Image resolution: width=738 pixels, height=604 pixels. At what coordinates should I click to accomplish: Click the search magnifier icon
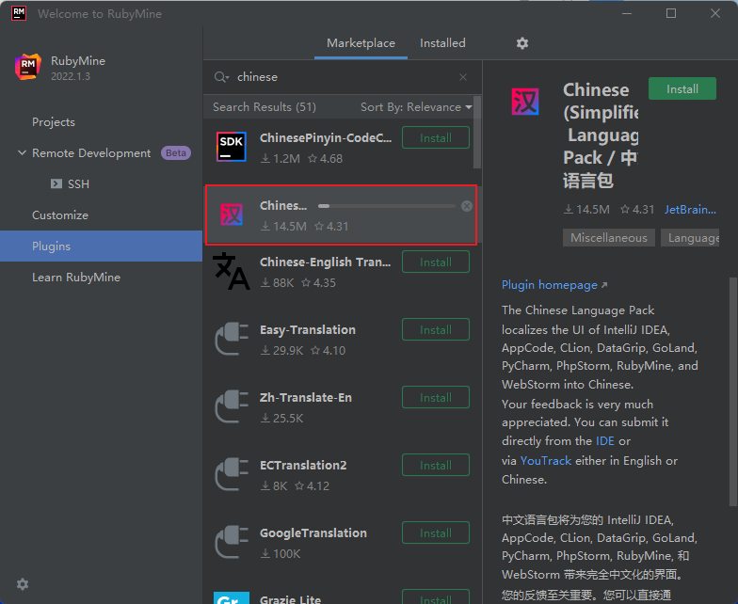(220, 77)
